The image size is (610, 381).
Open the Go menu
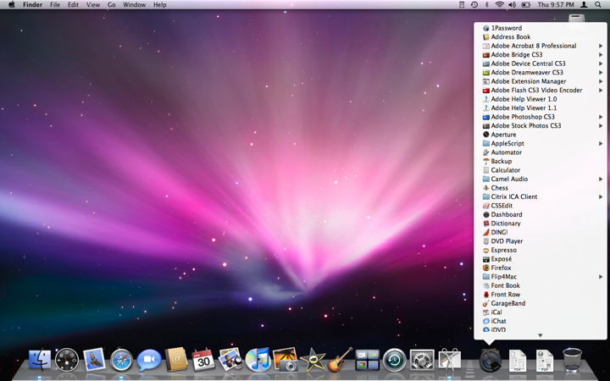tap(112, 5)
